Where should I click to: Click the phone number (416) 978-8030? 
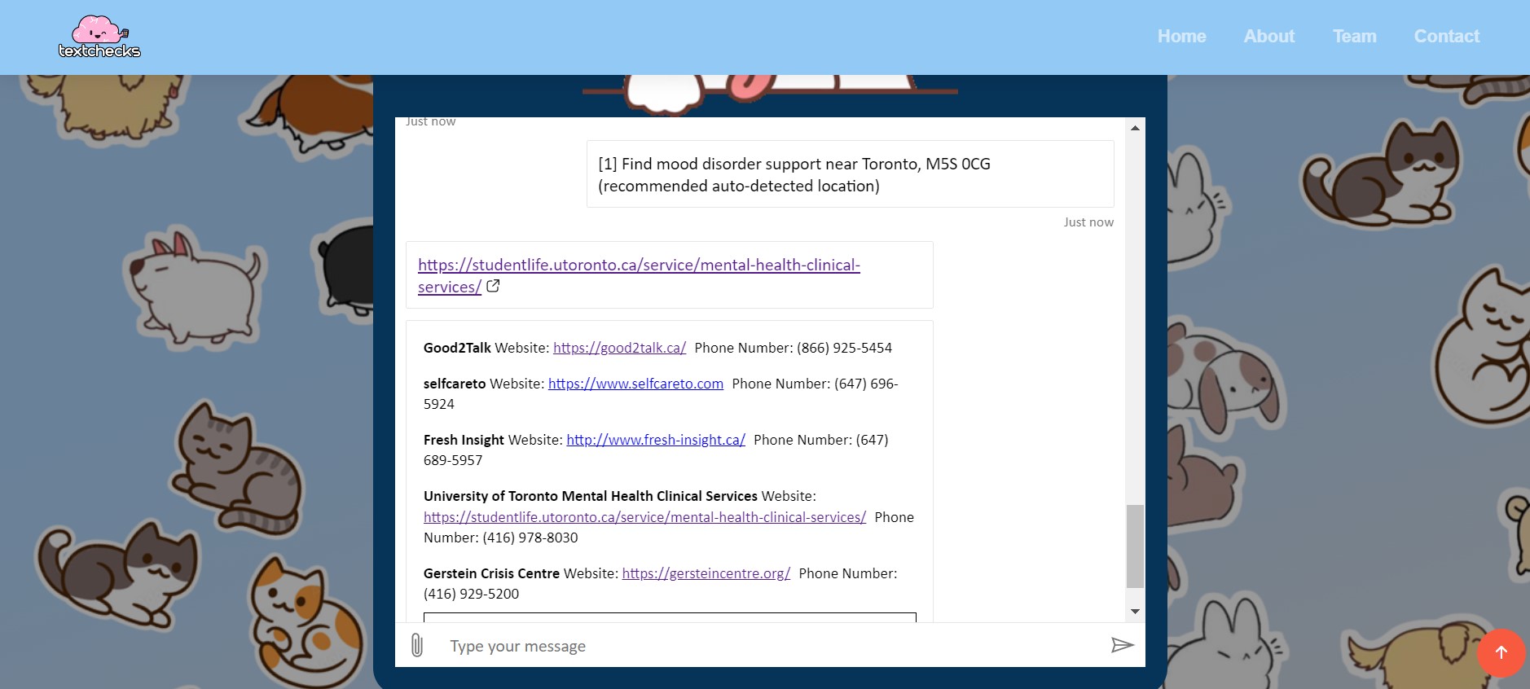[530, 538]
